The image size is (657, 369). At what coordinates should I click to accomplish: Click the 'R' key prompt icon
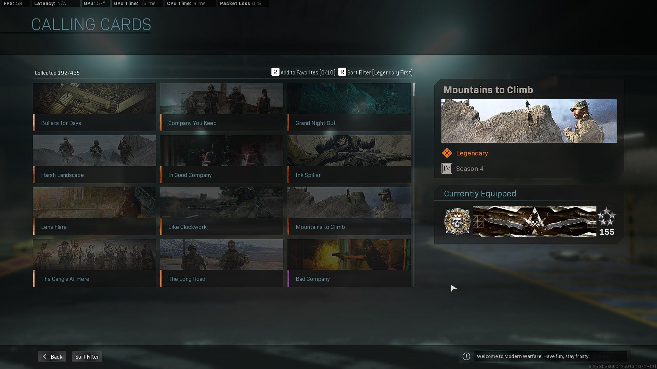point(342,72)
